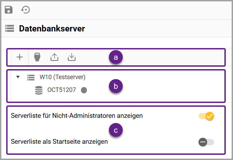Click the purple marker labeled a
This screenshot has width=233, height=160.
[x=116, y=58]
